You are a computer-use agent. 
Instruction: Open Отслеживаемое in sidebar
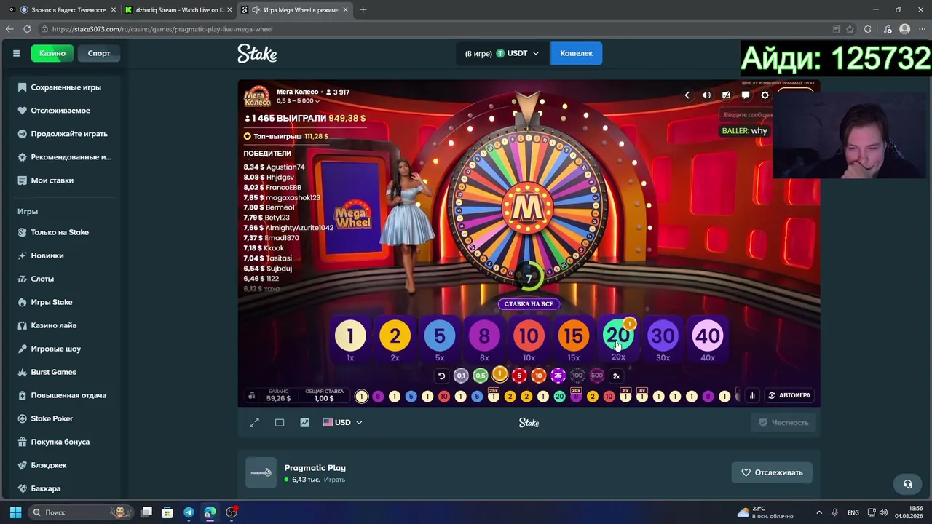[x=60, y=111]
